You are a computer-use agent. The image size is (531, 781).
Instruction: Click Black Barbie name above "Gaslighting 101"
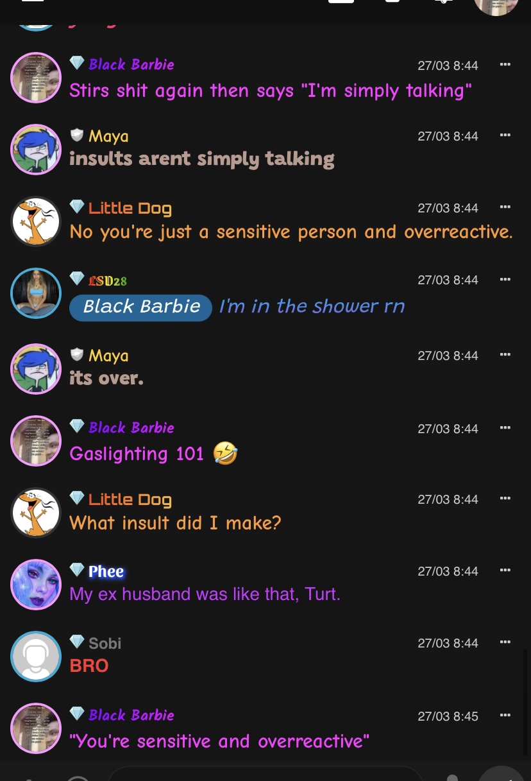(x=131, y=427)
